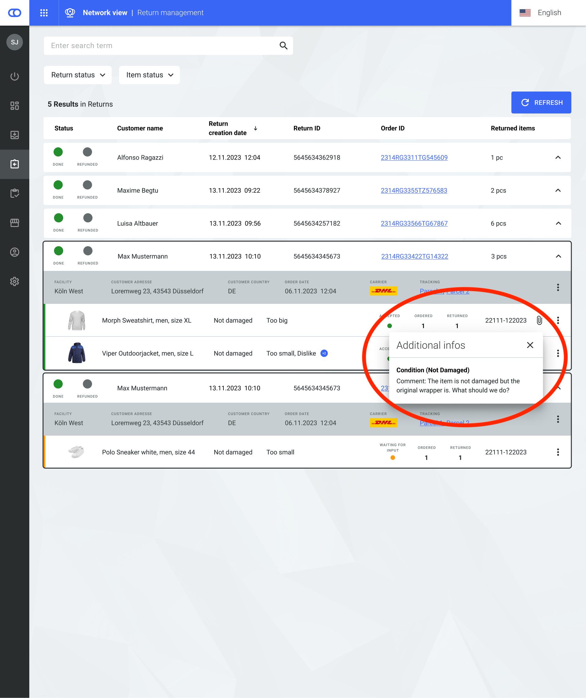Open the inbox/receive icon in the sidebar
The width and height of the screenshot is (586, 698).
(x=14, y=135)
